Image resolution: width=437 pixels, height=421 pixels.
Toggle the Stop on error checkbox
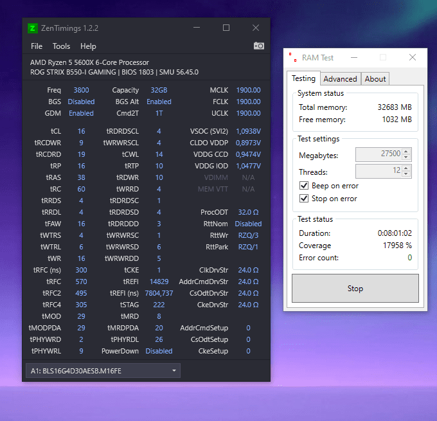pyautogui.click(x=304, y=199)
